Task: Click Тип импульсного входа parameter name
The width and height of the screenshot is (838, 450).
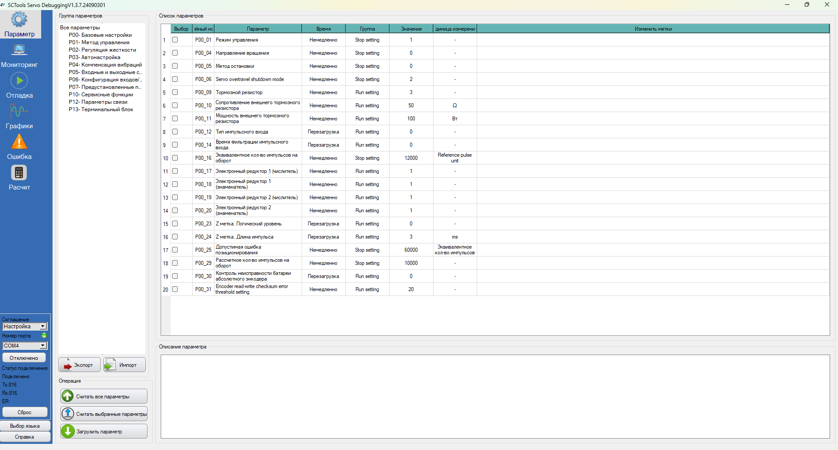Action: click(242, 132)
